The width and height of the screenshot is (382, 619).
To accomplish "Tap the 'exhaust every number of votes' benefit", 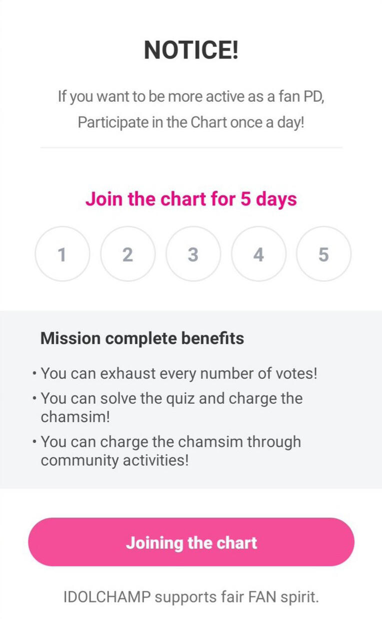I will pos(178,374).
